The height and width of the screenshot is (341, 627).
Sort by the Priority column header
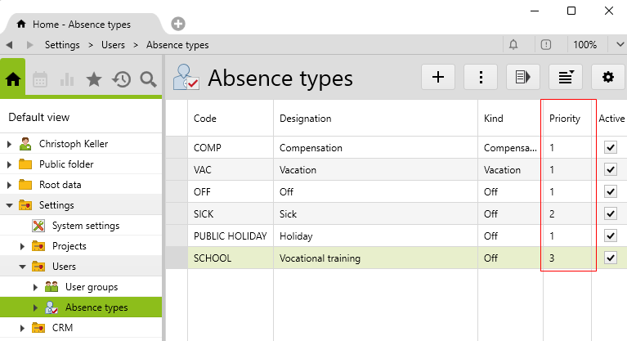[x=565, y=119]
